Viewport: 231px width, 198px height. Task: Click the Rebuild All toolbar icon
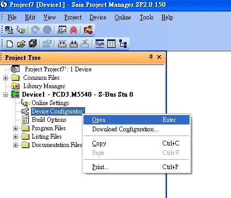62,44
